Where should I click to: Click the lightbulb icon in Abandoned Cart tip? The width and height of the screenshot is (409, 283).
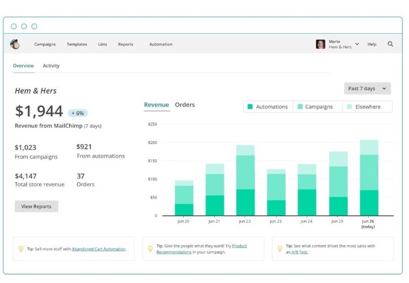[21, 249]
